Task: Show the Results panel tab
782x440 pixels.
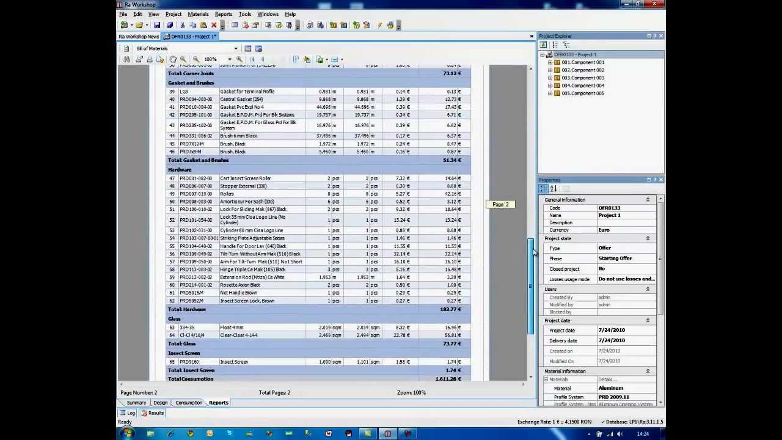Action: pos(152,413)
